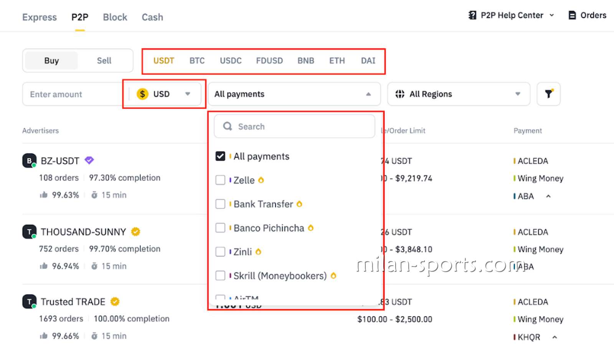Switch to Buy mode
The height and width of the screenshot is (345, 614).
tap(51, 61)
